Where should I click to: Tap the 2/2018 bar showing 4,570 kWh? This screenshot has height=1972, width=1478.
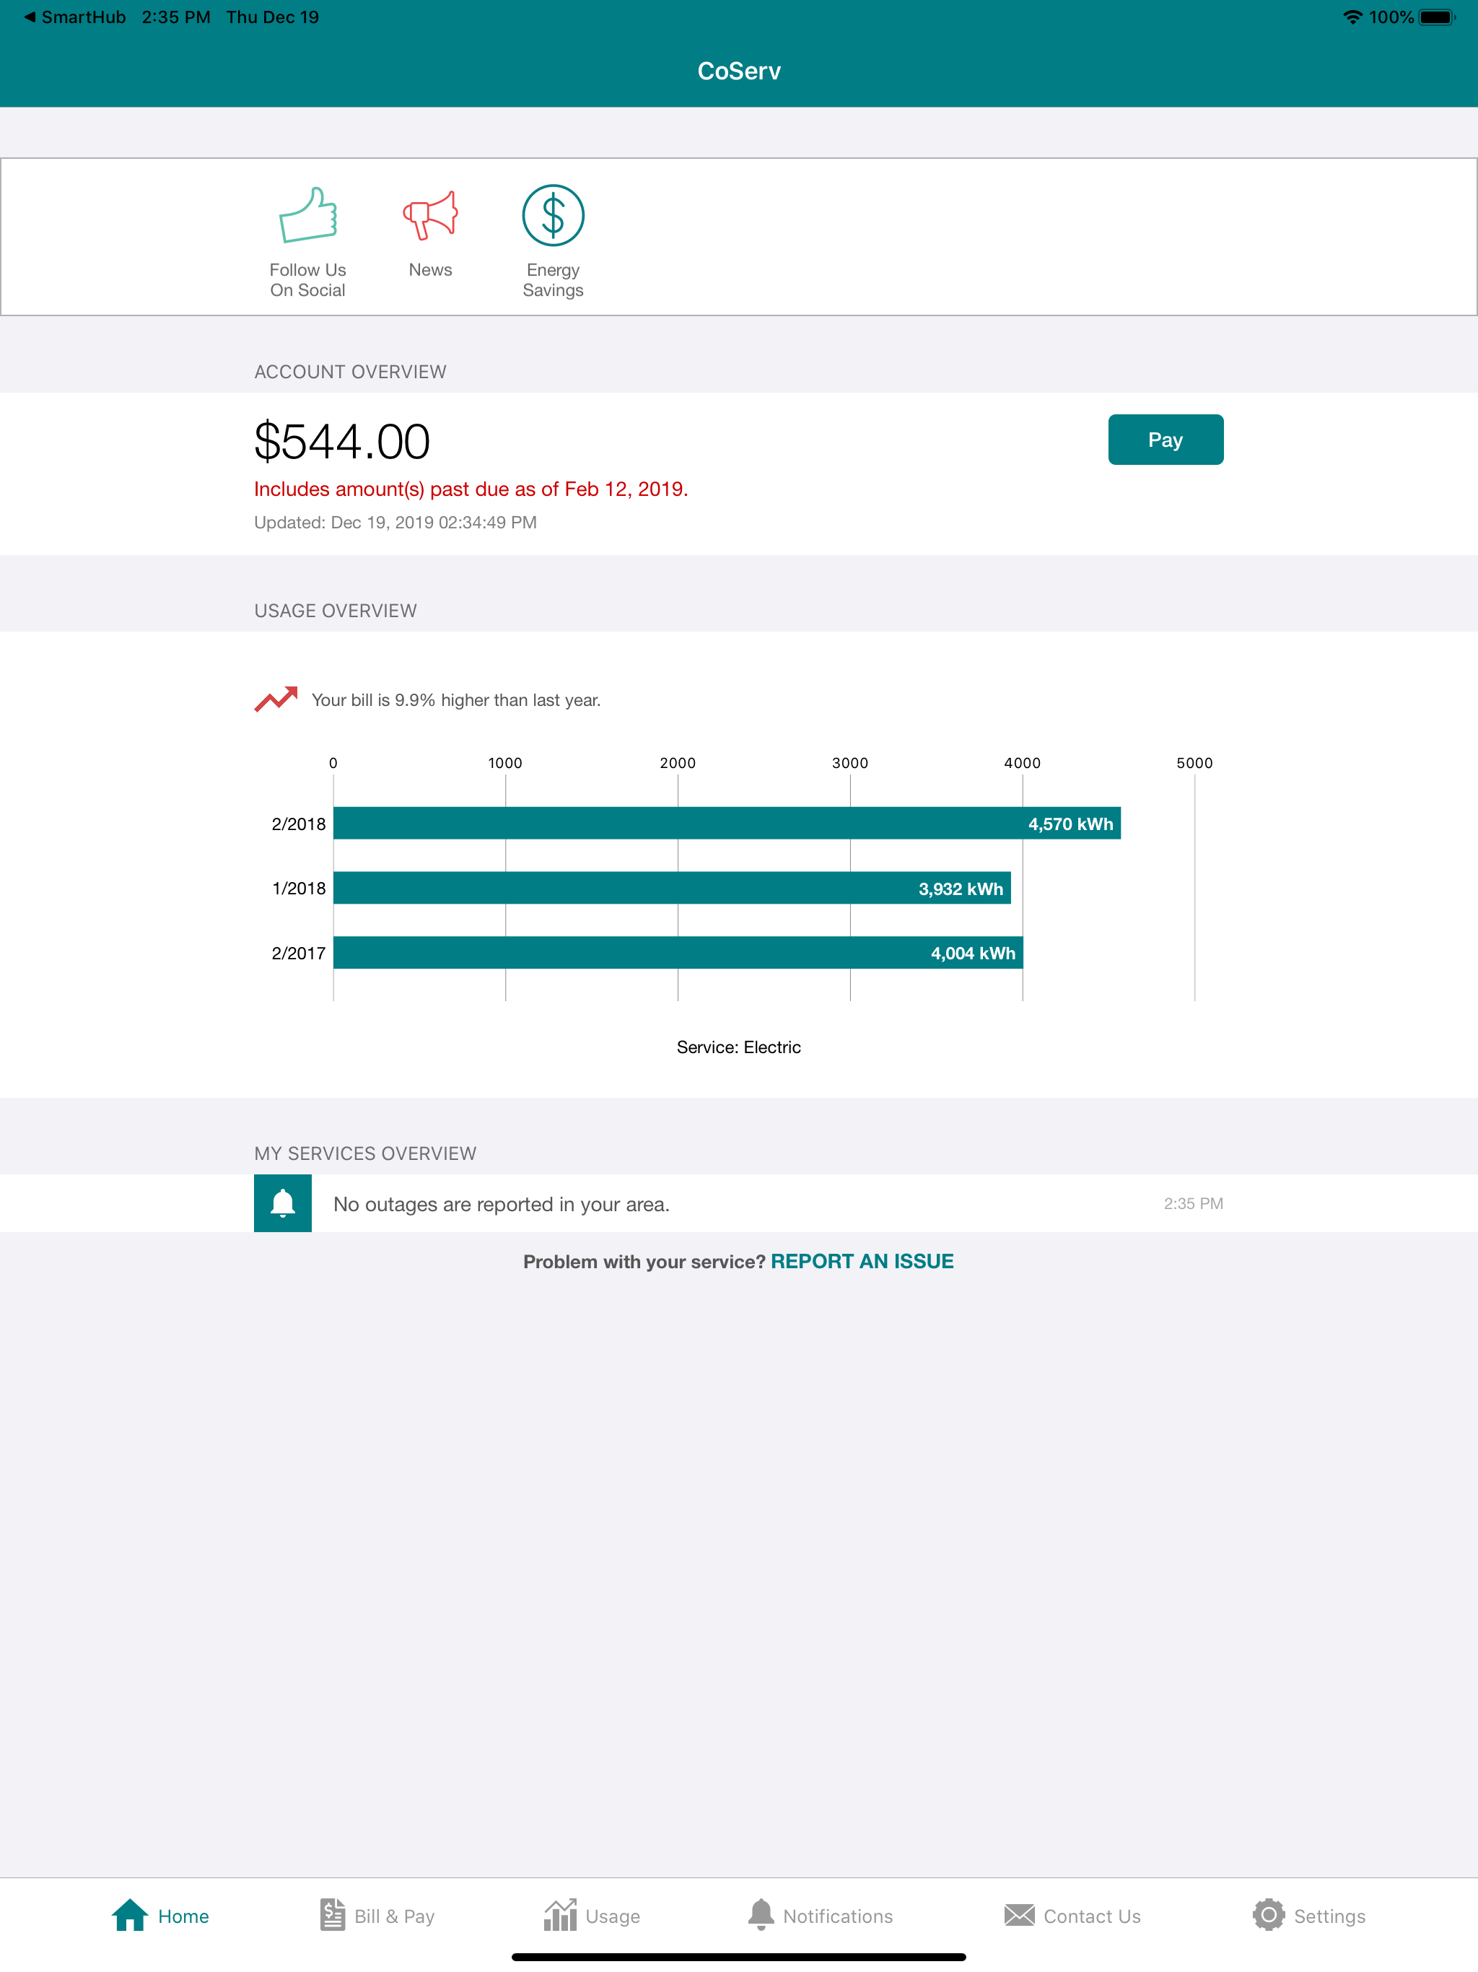point(727,824)
